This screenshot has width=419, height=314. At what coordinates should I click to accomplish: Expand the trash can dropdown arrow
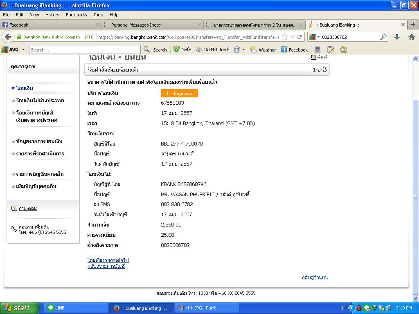(x=243, y=49)
